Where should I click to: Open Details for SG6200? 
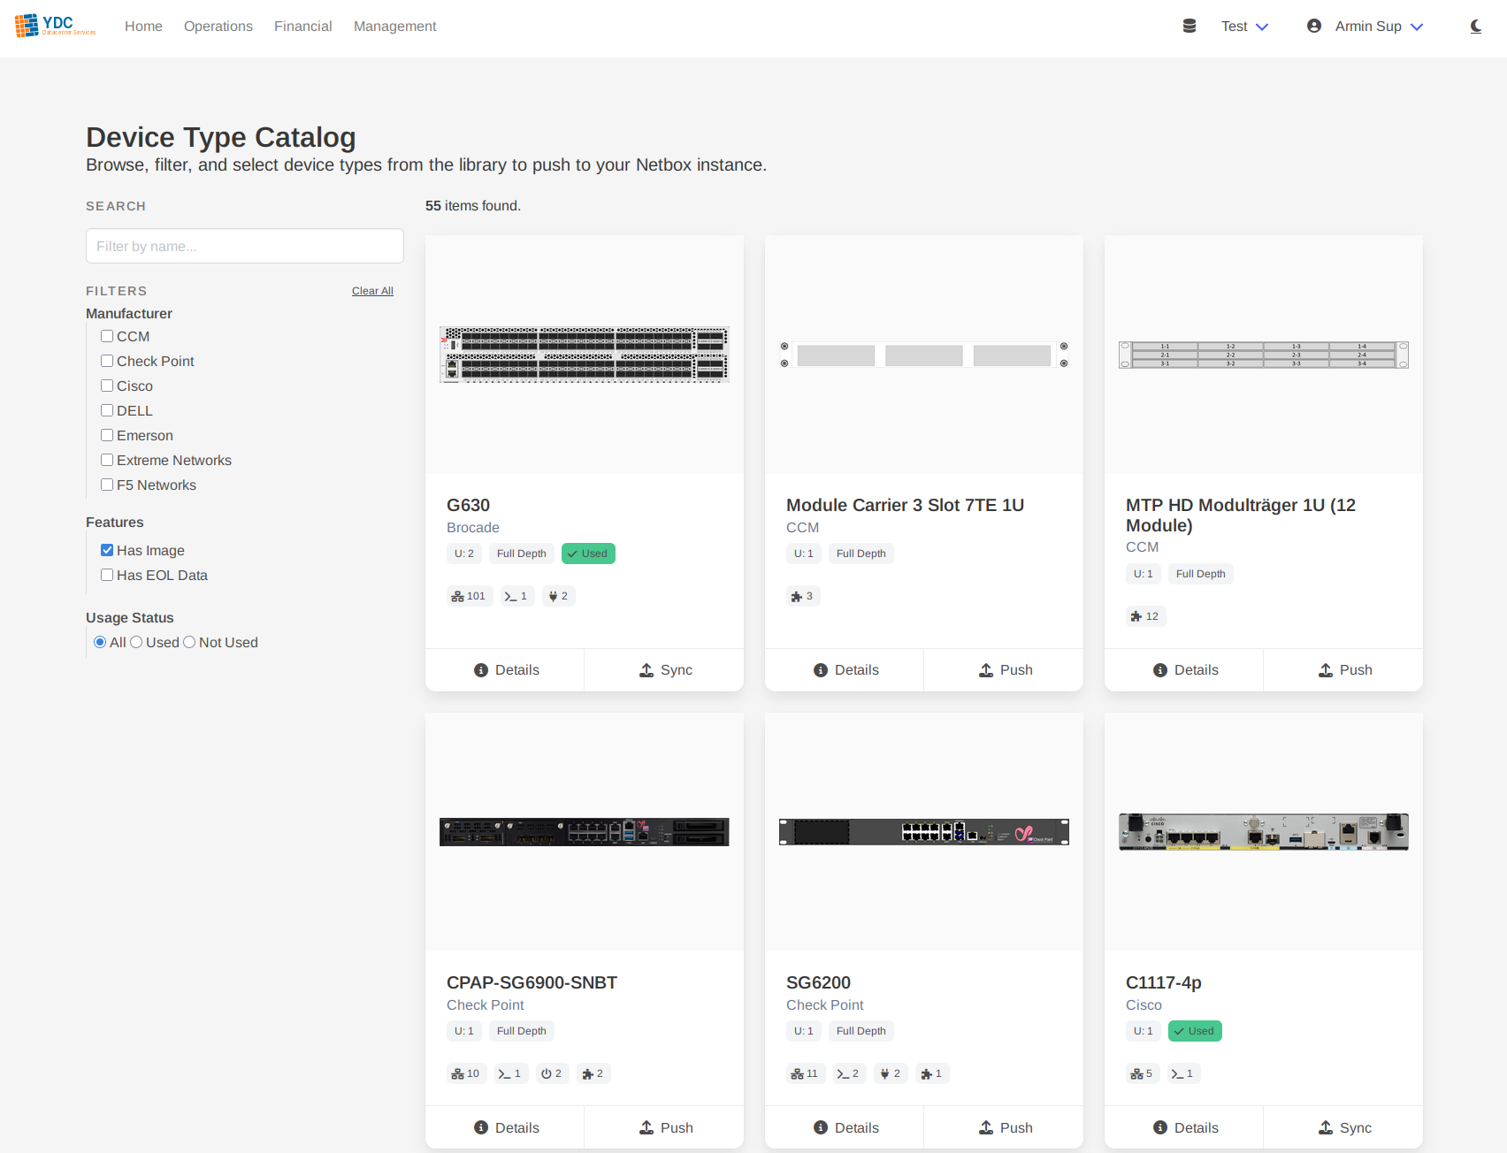coord(845,1127)
